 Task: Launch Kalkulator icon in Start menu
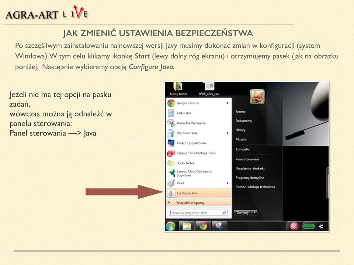[x=171, y=113]
